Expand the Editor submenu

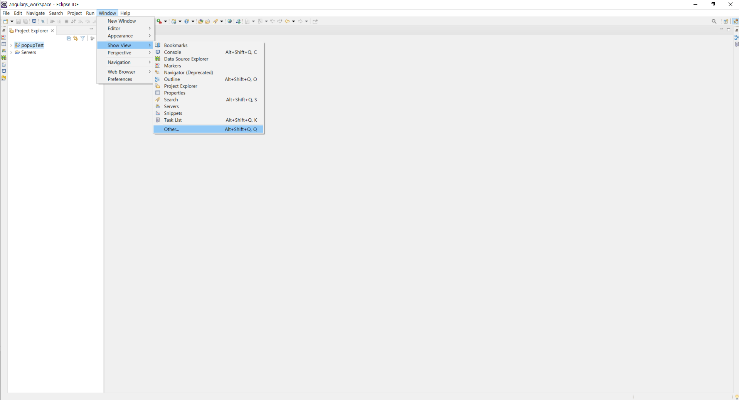click(126, 29)
